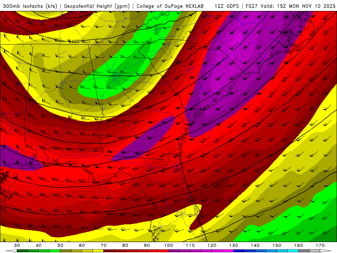Click the legend value 50
The image size is (337, 253).
(60, 245)
